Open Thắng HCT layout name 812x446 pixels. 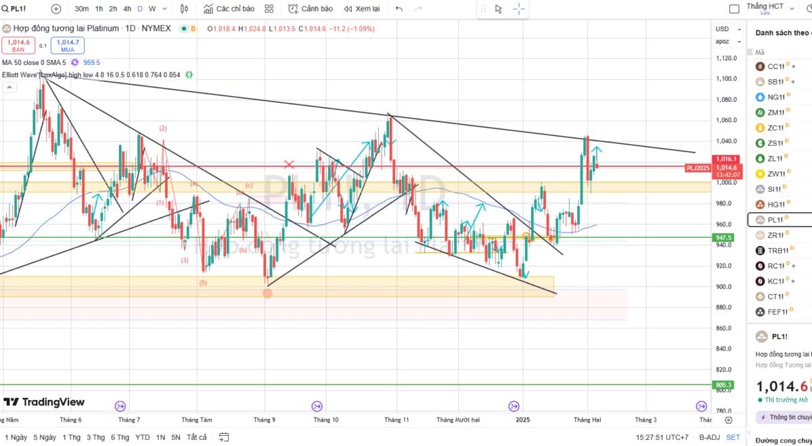point(765,6)
